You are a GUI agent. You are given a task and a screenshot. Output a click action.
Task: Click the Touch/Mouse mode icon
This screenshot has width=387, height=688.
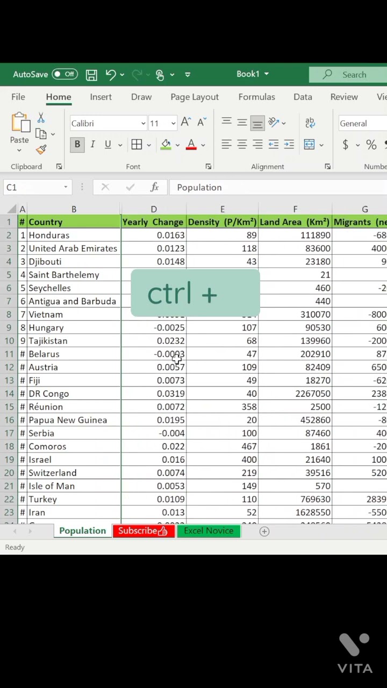point(160,75)
